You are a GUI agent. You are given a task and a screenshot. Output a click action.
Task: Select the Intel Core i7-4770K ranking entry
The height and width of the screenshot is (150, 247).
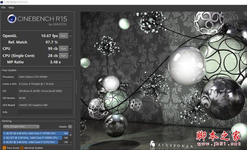click(x=36, y=133)
